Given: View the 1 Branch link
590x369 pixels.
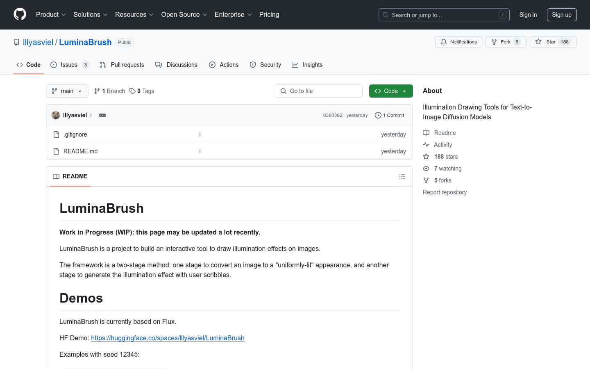Looking at the screenshot, I should (110, 91).
